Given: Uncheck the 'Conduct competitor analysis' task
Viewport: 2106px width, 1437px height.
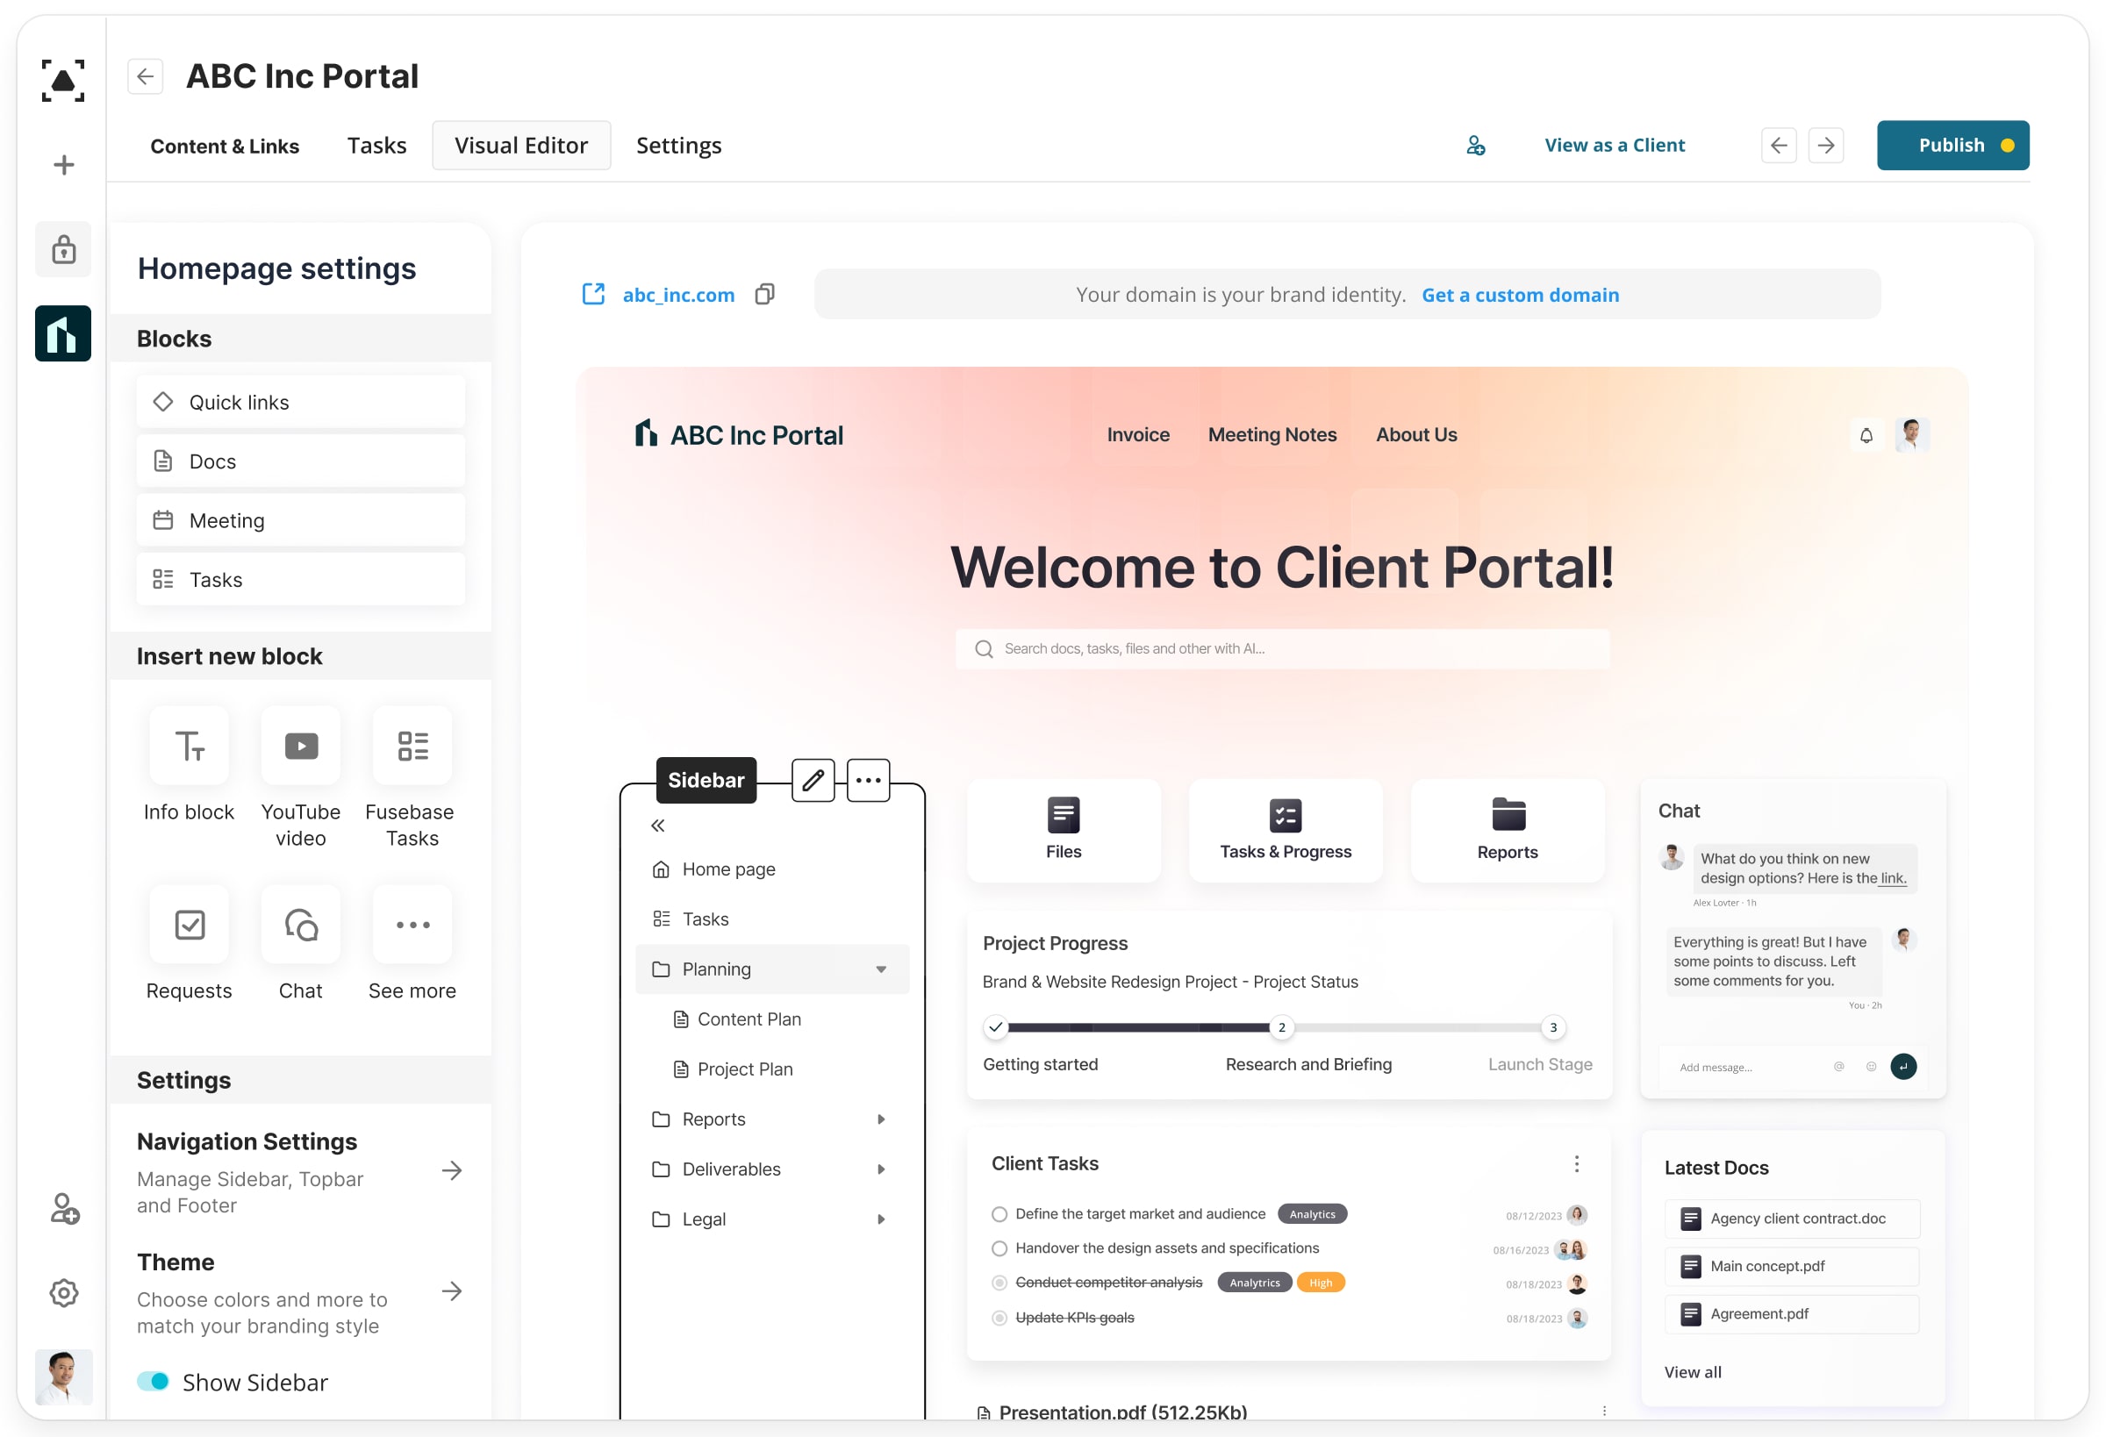Looking at the screenshot, I should click(999, 1283).
